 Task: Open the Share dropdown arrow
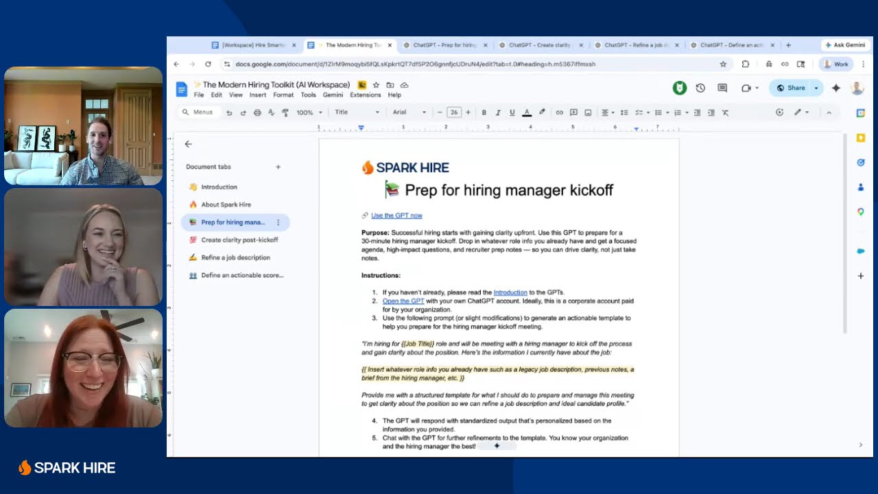(x=816, y=88)
